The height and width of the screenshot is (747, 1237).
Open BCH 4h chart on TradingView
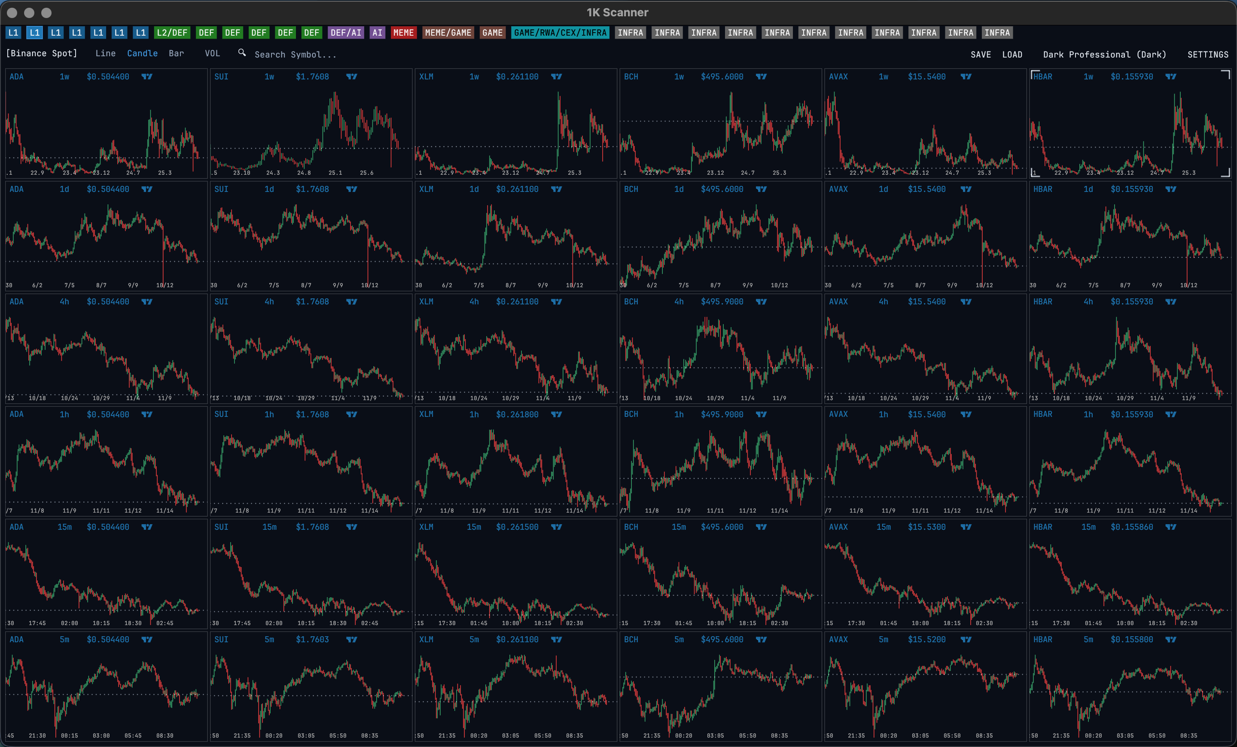tap(761, 301)
